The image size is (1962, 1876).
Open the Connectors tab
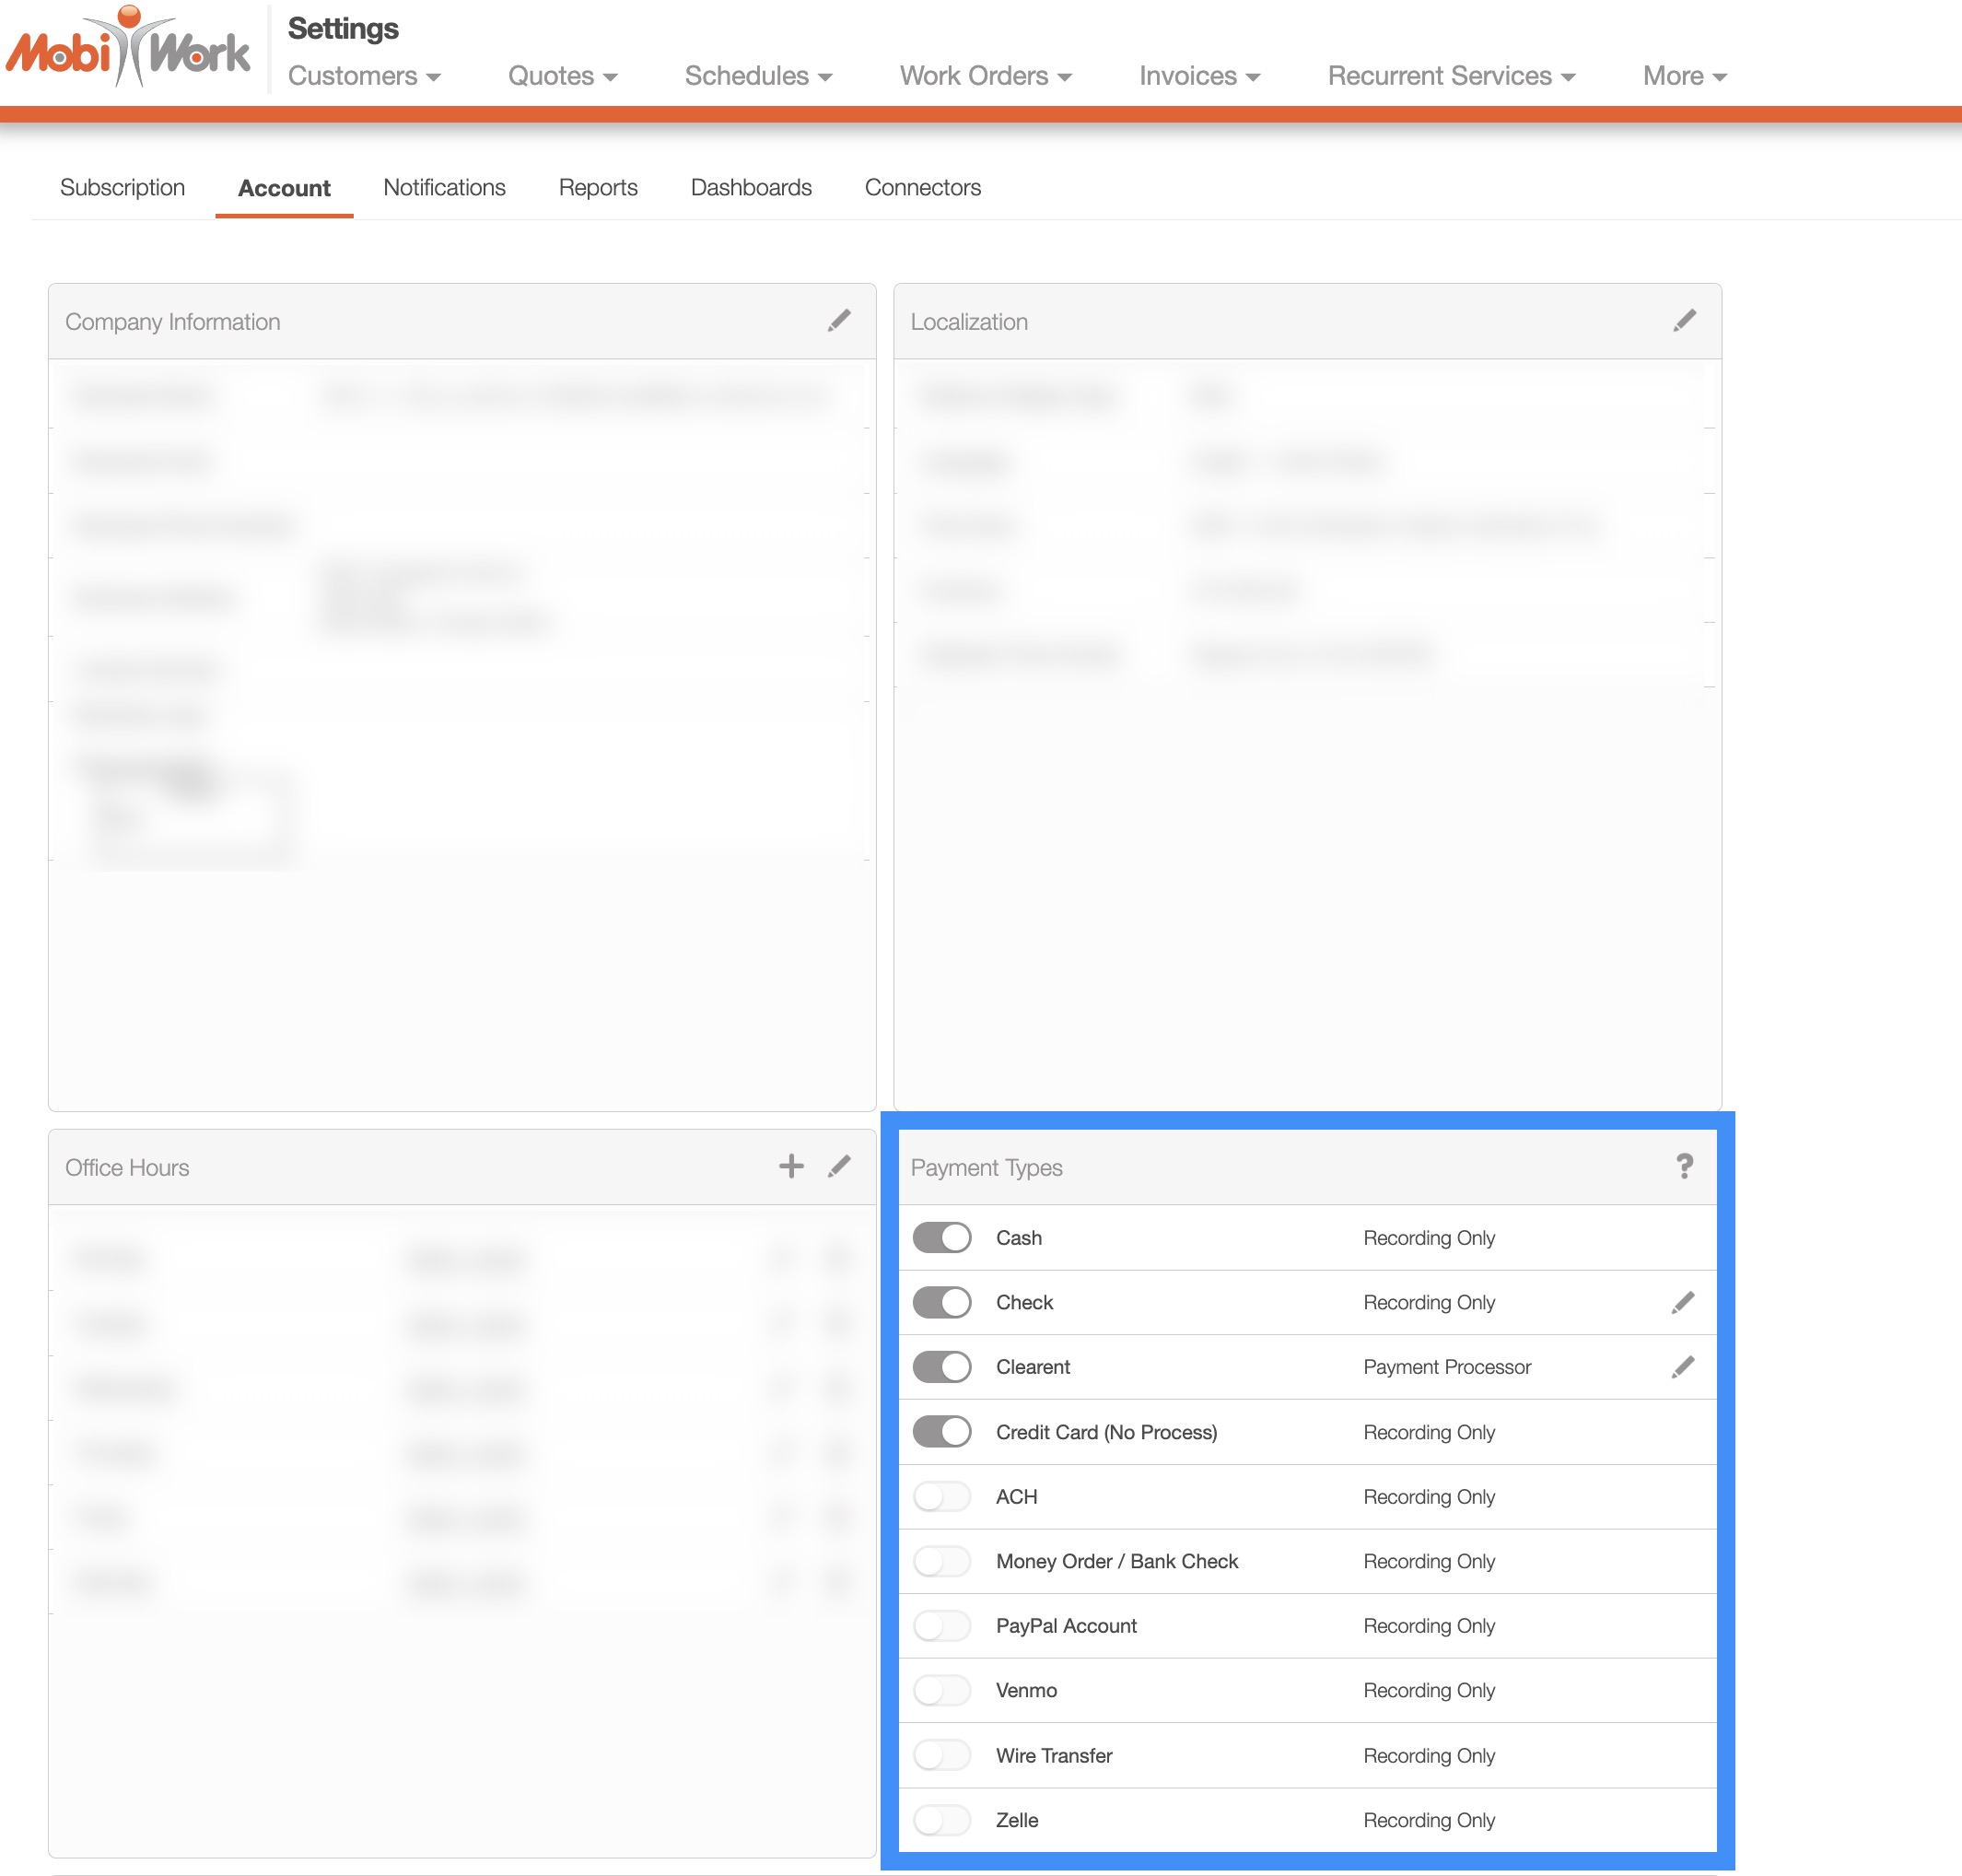click(x=921, y=188)
